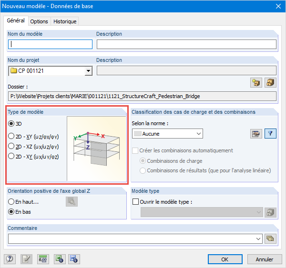Toggle the blue filter funnel icon
The height and width of the screenshot is (268, 286).
pos(270,134)
